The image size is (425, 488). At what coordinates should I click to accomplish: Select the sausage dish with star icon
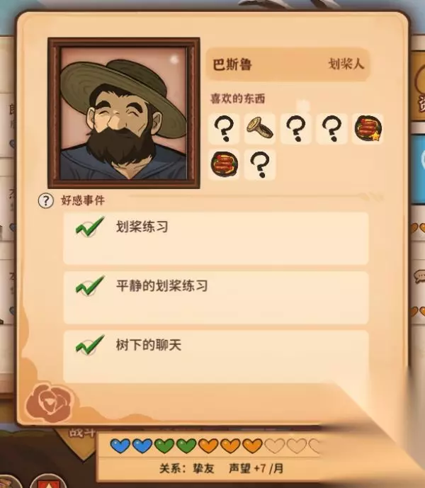click(x=368, y=128)
